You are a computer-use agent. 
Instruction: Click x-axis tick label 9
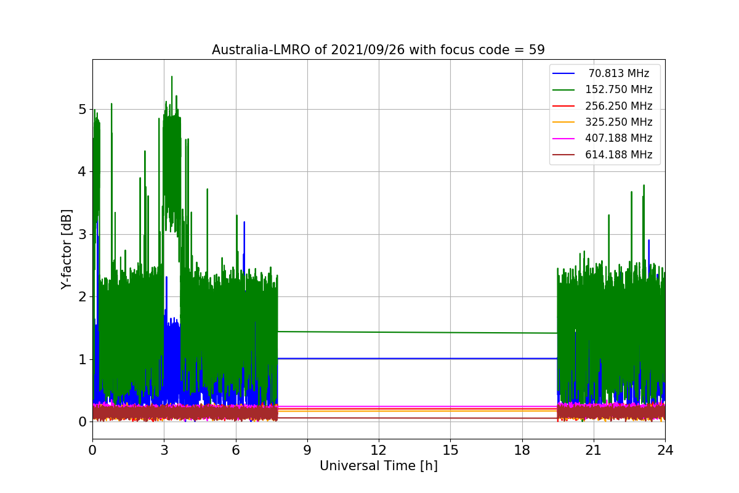[307, 450]
